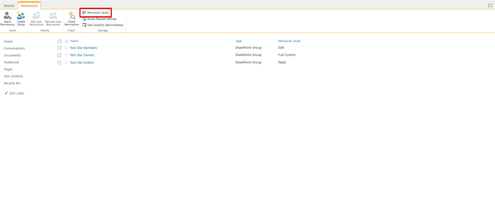Open the Test Site Owners group

[82, 55]
